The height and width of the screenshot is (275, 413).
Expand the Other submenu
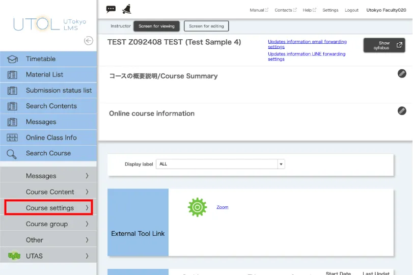(48, 240)
